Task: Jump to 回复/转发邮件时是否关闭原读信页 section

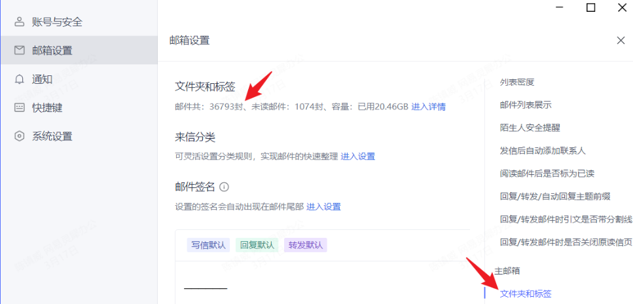Action: pyautogui.click(x=566, y=242)
